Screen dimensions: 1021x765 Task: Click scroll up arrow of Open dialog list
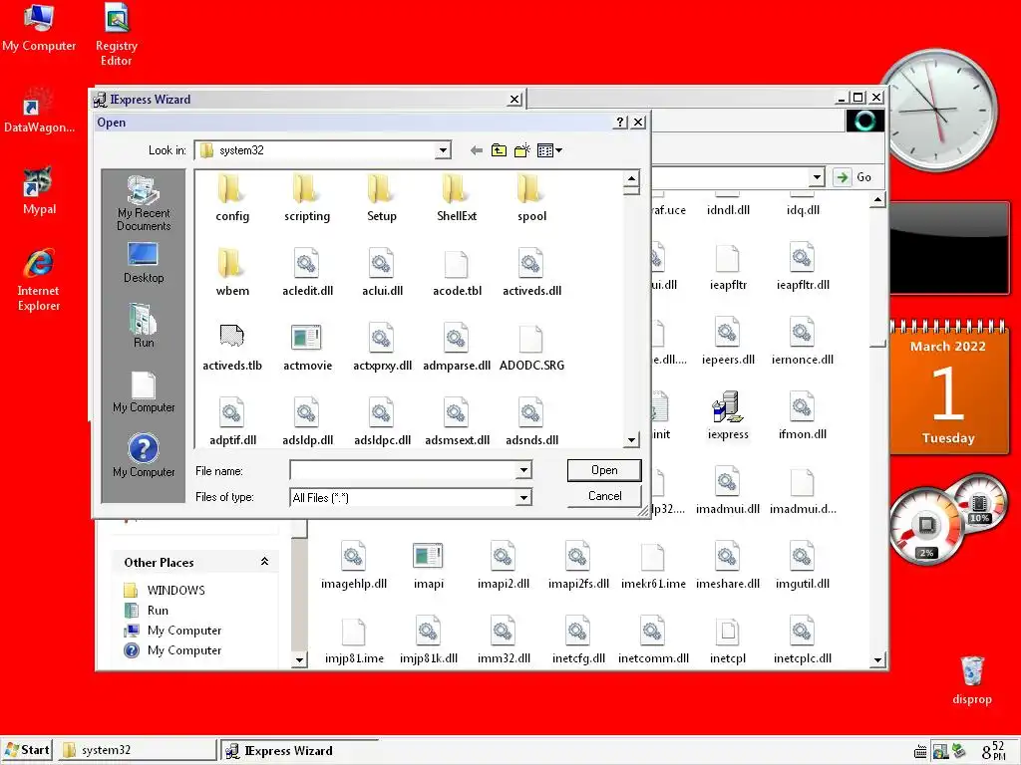click(x=631, y=177)
